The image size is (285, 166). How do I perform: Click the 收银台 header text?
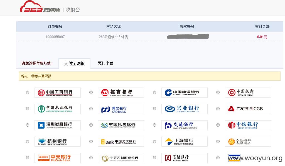click(73, 10)
